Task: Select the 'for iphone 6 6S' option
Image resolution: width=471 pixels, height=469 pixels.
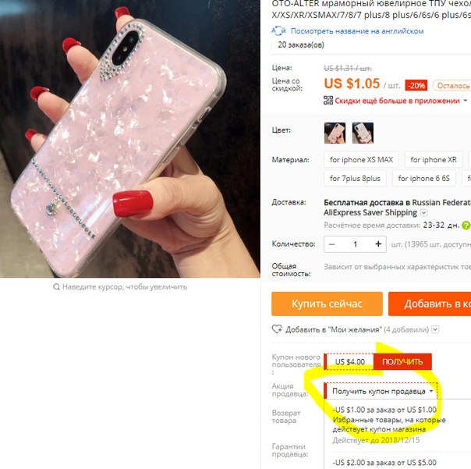Action: 424,179
